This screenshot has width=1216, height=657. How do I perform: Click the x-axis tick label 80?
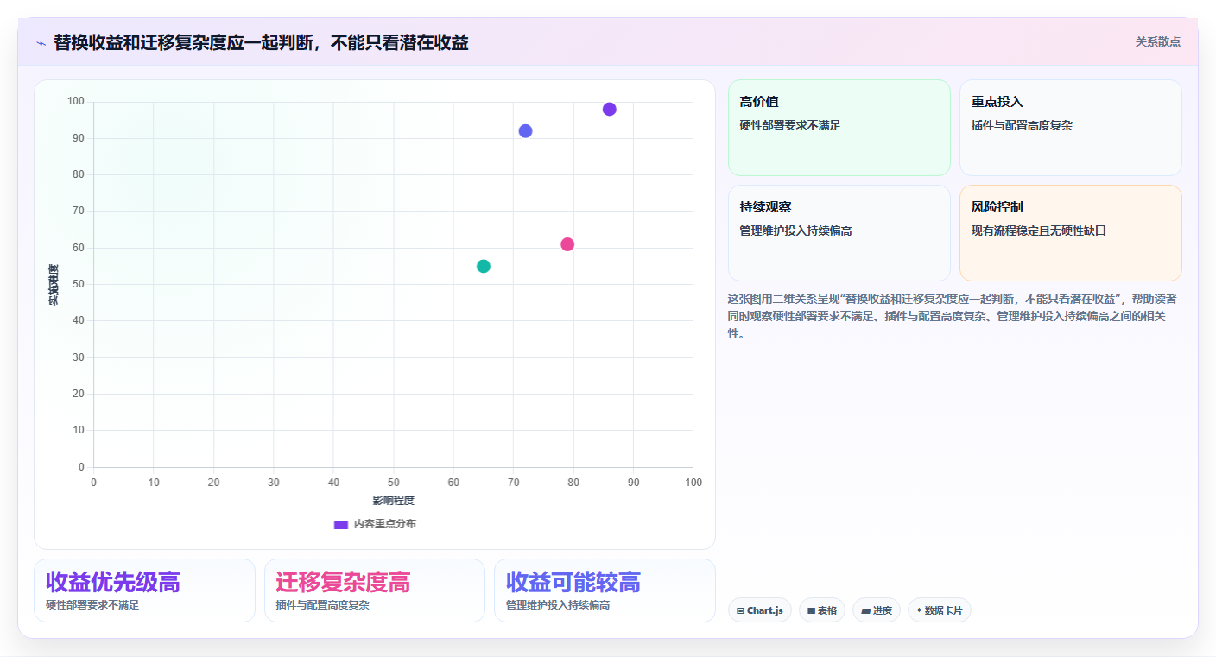(573, 483)
